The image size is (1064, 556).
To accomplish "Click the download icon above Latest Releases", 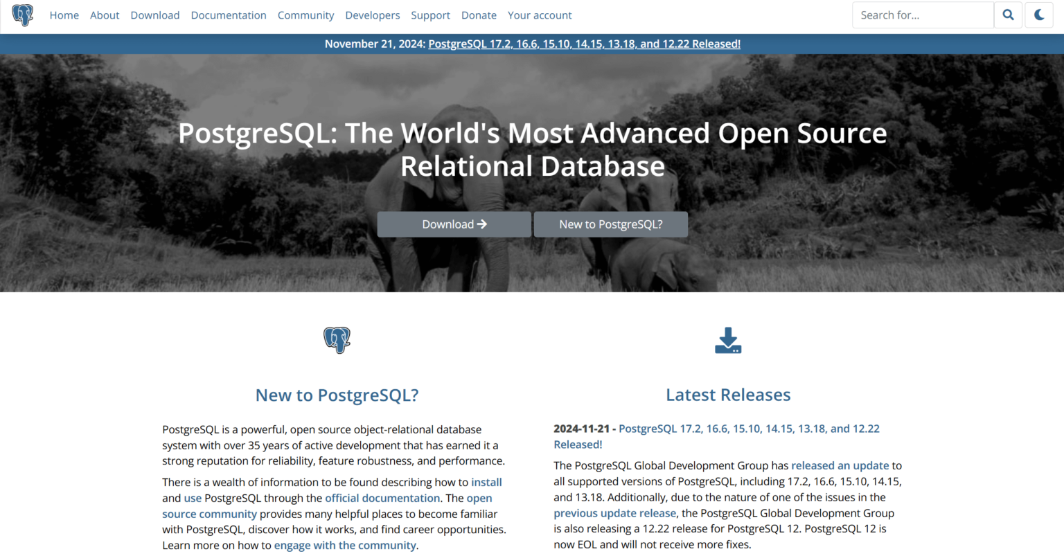I will (727, 340).
